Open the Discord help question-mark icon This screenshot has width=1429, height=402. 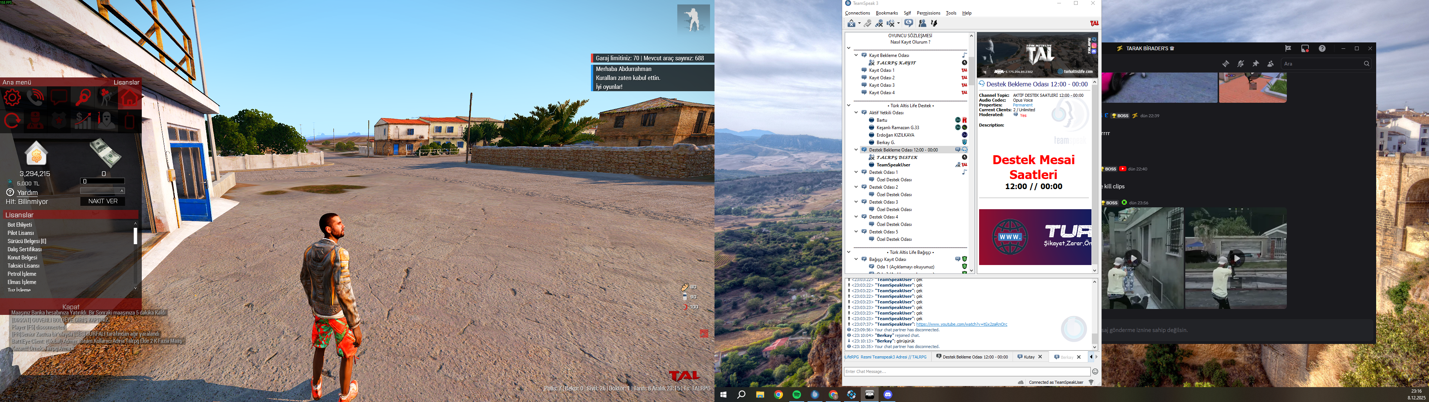(1323, 49)
